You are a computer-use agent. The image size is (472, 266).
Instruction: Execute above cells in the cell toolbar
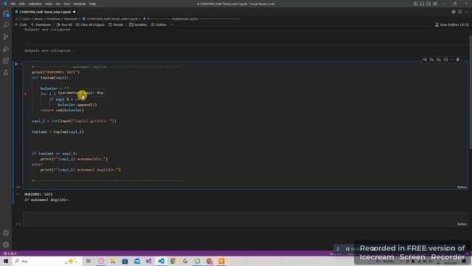click(x=431, y=60)
